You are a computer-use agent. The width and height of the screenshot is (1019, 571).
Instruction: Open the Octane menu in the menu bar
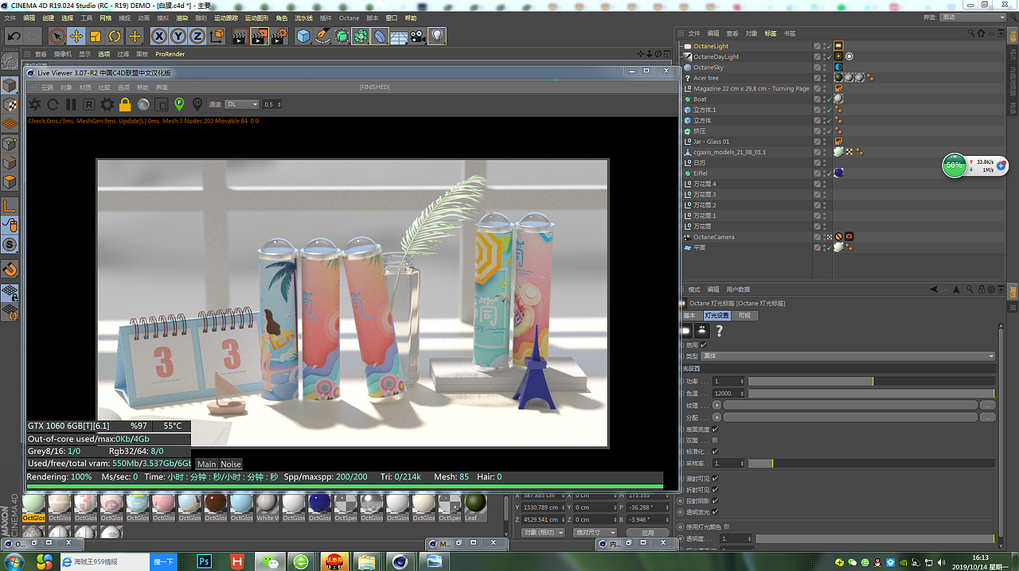point(348,17)
